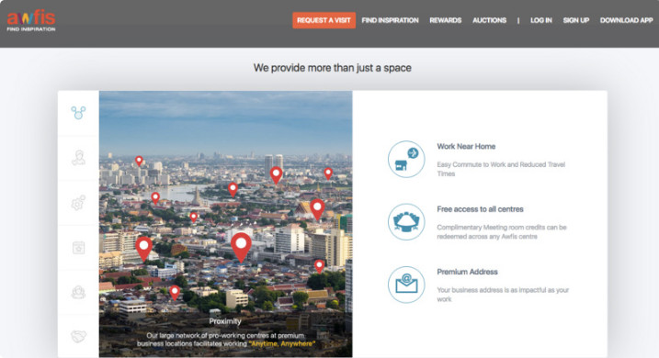Click 'Complimentary Meeting room credits' description
The image size is (659, 358).
pos(502,231)
